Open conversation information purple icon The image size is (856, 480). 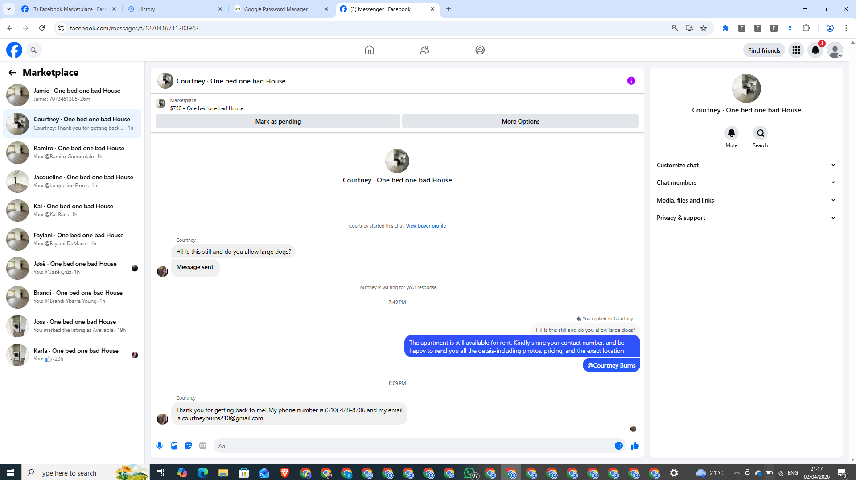click(x=631, y=81)
